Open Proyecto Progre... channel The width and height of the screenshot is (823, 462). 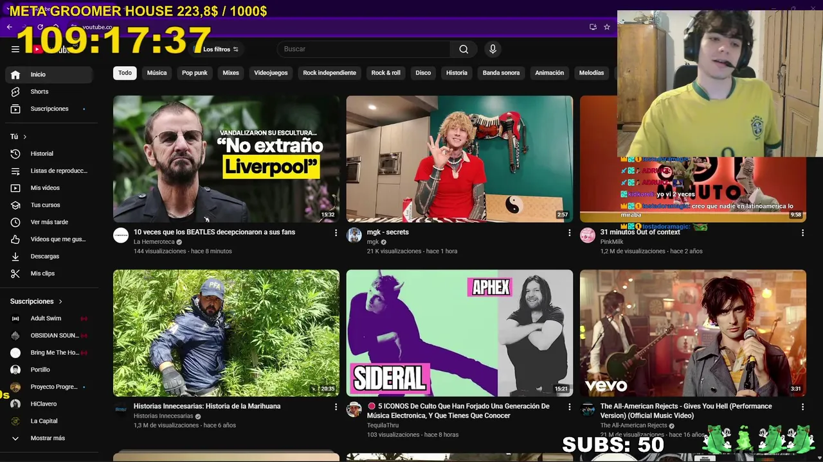tap(49, 387)
